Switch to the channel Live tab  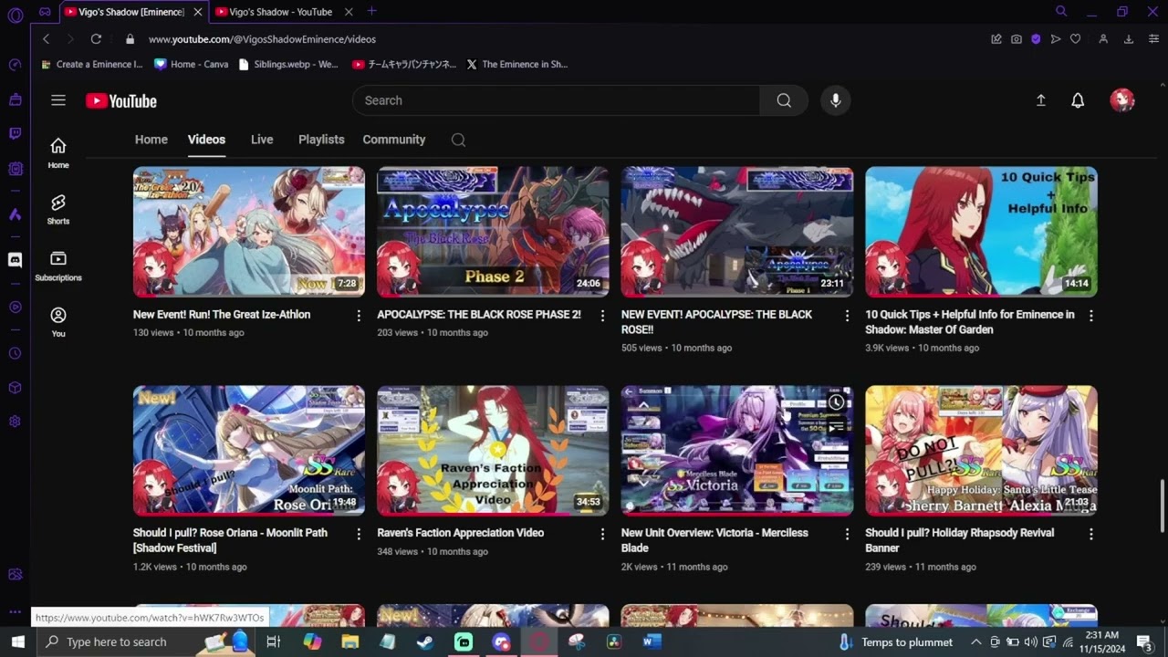[x=262, y=140]
